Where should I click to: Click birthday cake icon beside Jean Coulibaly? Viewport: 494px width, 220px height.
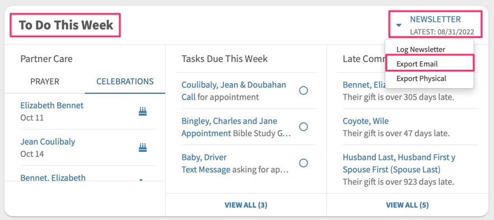click(143, 147)
